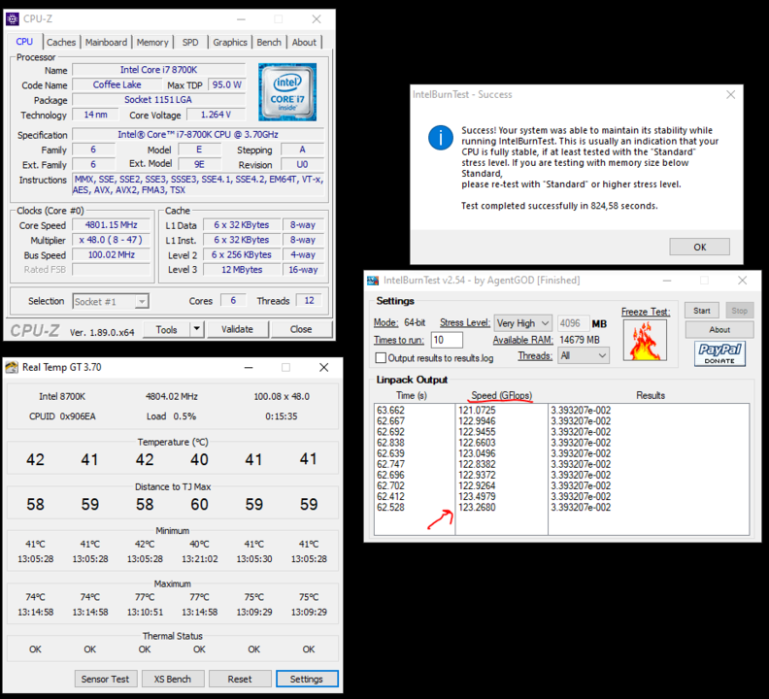Switch to the Caches tab
This screenshot has width=769, height=699.
click(x=61, y=42)
